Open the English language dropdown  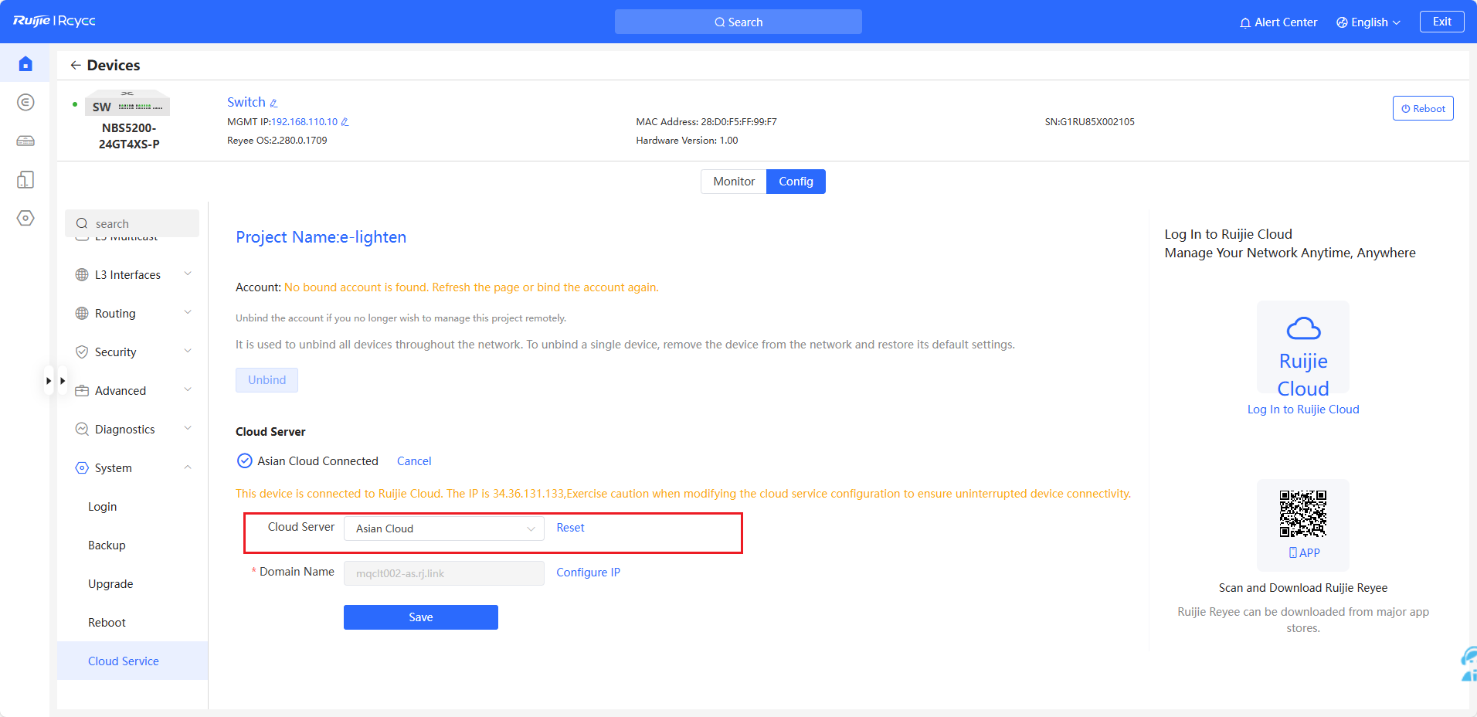tap(1368, 22)
